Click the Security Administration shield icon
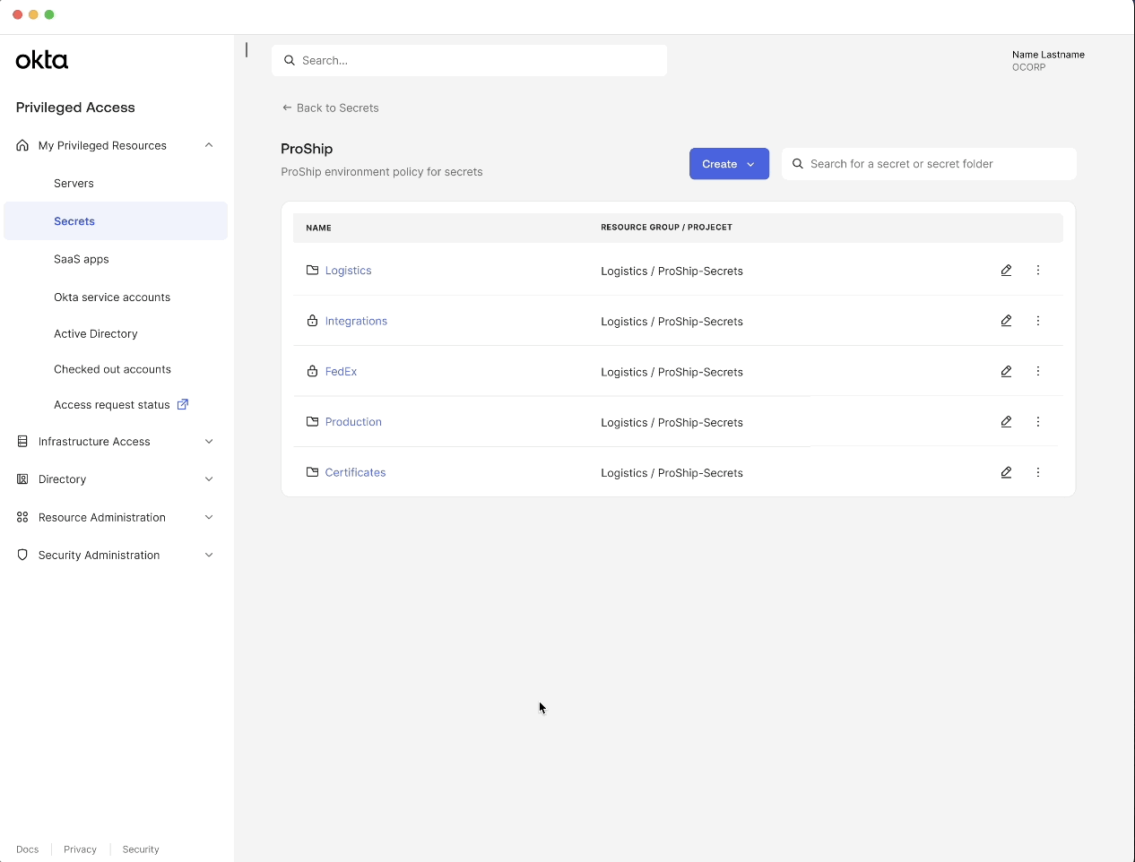Image resolution: width=1135 pixels, height=862 pixels. [x=22, y=556]
